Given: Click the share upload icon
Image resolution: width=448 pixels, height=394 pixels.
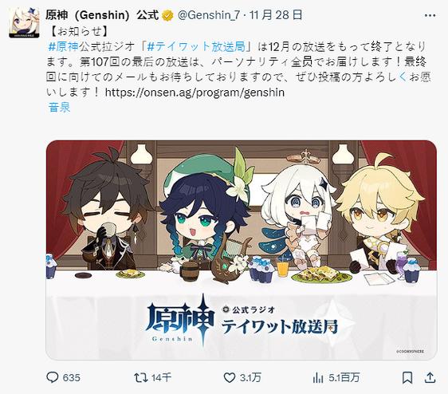Looking at the screenshot, I should click(430, 377).
